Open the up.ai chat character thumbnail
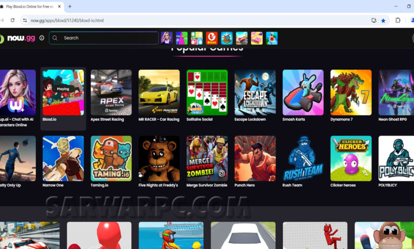 [x=18, y=93]
